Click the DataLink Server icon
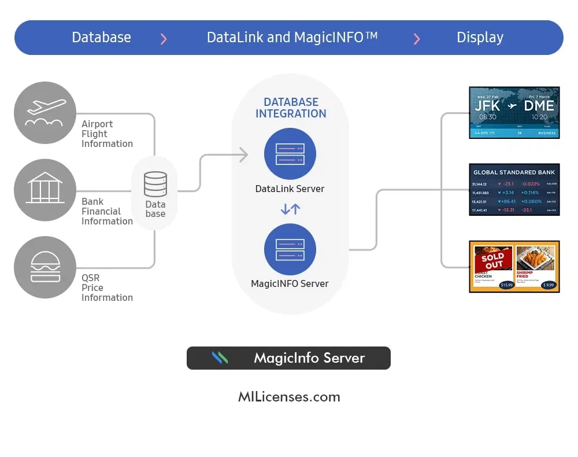This screenshot has height=457, width=578. point(290,154)
